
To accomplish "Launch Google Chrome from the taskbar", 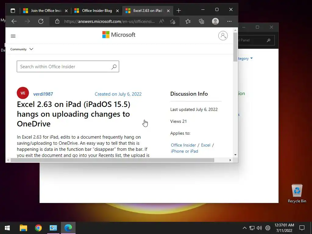I will pos(38,228).
